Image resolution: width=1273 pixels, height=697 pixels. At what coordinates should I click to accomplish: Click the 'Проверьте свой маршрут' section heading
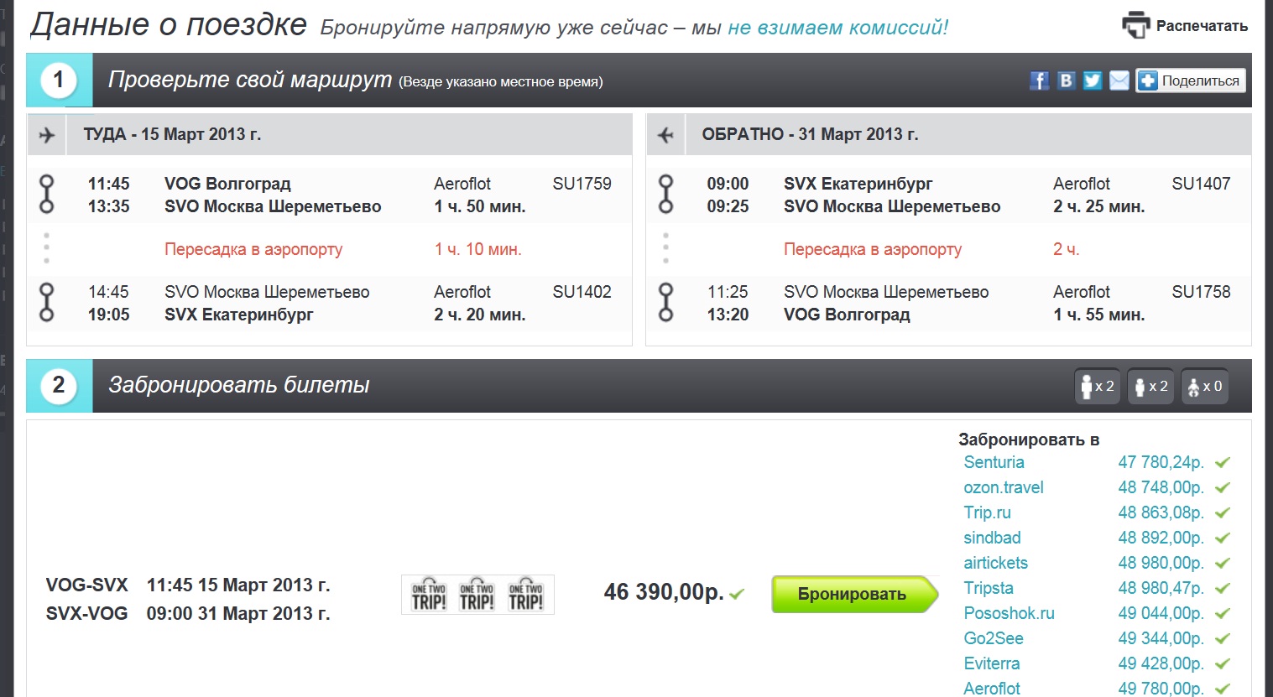tap(250, 80)
